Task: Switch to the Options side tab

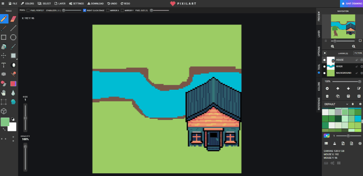Action: (x=319, y=51)
